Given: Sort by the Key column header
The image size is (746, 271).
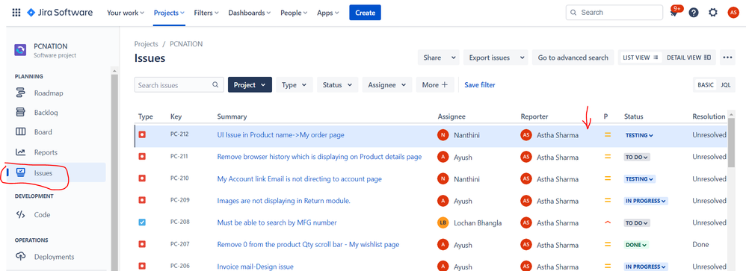Looking at the screenshot, I should (176, 116).
